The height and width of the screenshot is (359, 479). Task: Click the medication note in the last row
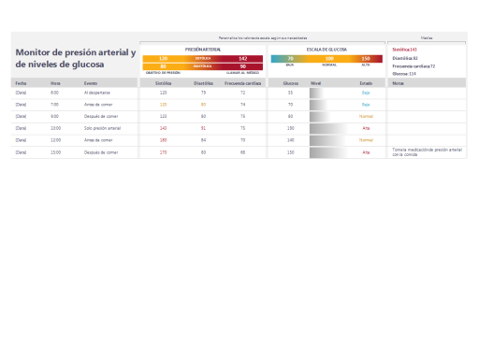coord(427,152)
